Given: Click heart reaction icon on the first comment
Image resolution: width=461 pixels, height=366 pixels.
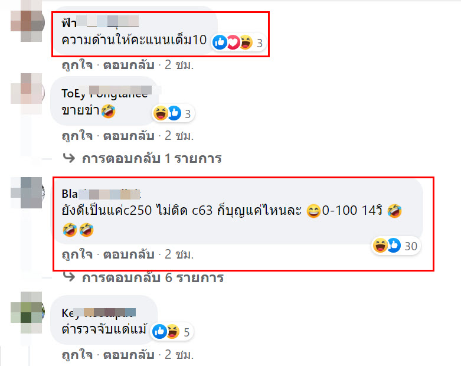Looking at the screenshot, I should click(233, 43).
